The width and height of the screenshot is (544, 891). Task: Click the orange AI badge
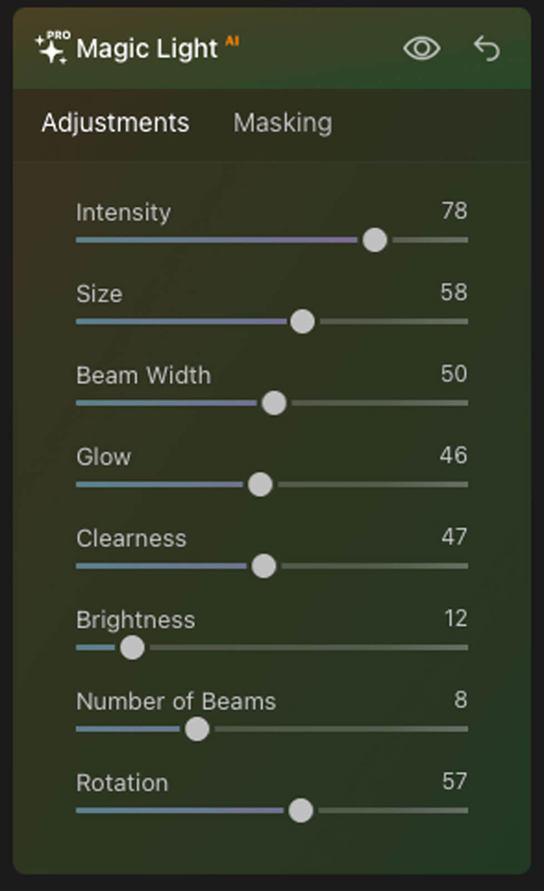[x=232, y=41]
